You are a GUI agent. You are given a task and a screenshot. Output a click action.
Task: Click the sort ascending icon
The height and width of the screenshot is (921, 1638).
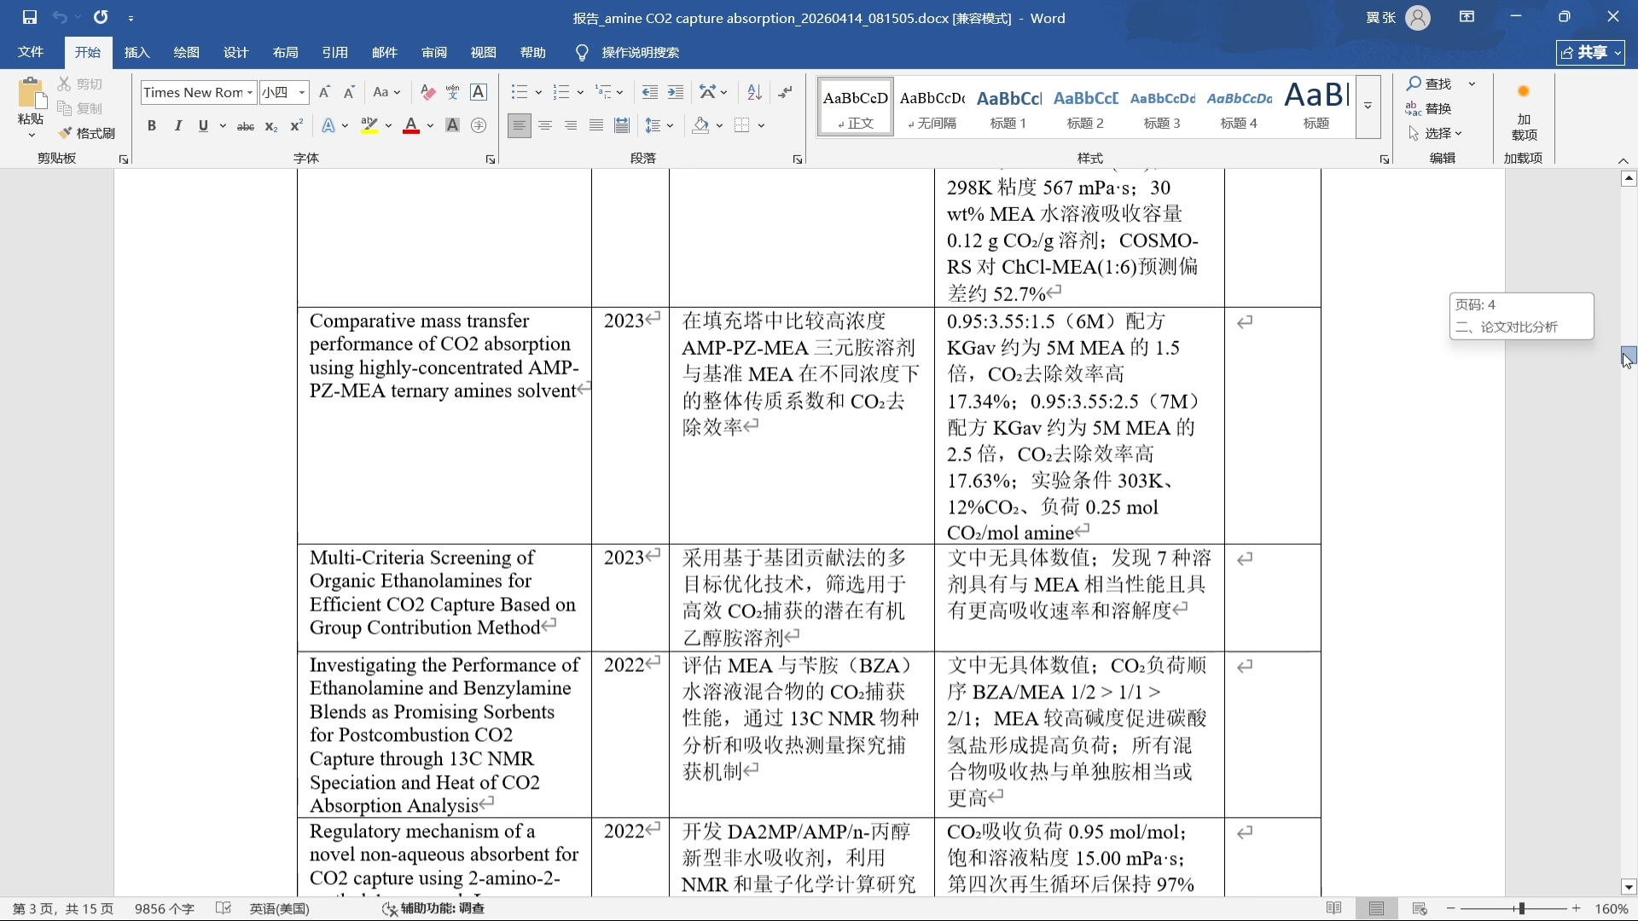coord(754,92)
